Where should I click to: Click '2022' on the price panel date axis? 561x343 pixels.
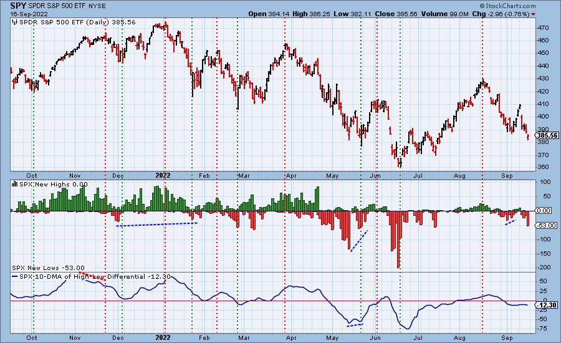(x=163, y=175)
